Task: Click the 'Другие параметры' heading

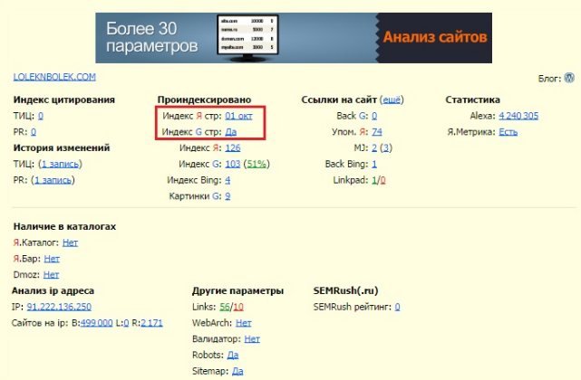Action: [237, 290]
